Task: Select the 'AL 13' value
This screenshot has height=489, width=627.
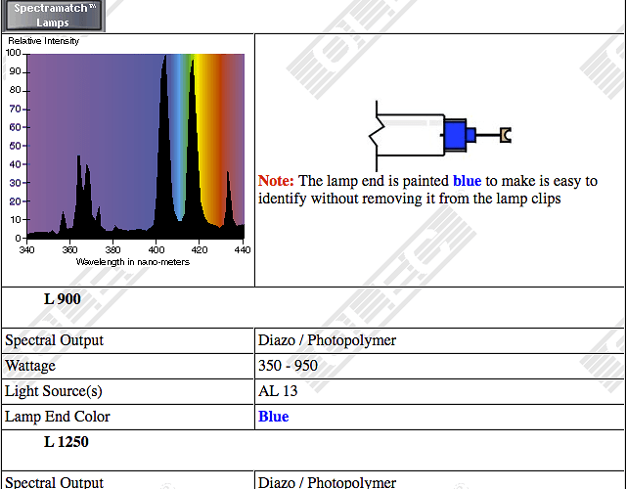Action: pos(278,391)
